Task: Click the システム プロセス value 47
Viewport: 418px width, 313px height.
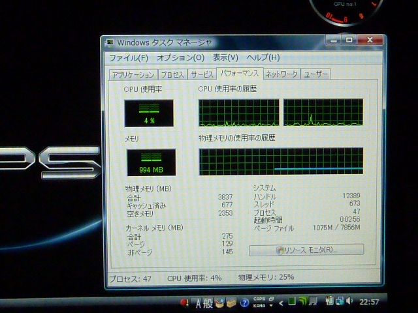Action: [x=357, y=211]
